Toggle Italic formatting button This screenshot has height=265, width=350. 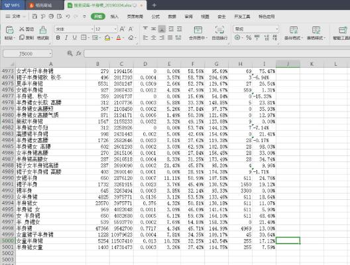pyautogui.click(x=66, y=38)
